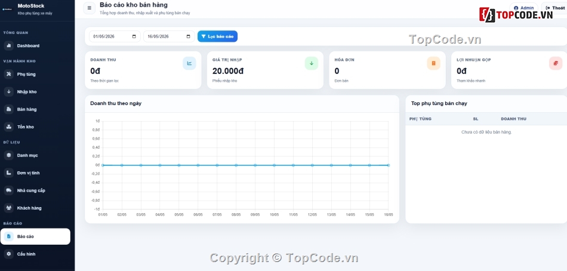Click the 'Báo cáo kho bán hàng' page heading
The width and height of the screenshot is (567, 271).
click(134, 5)
